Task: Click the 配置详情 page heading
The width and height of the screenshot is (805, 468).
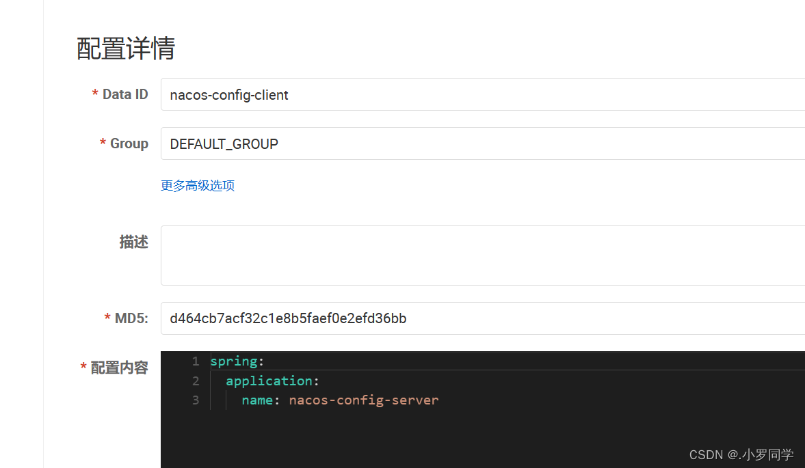Action: tap(126, 49)
